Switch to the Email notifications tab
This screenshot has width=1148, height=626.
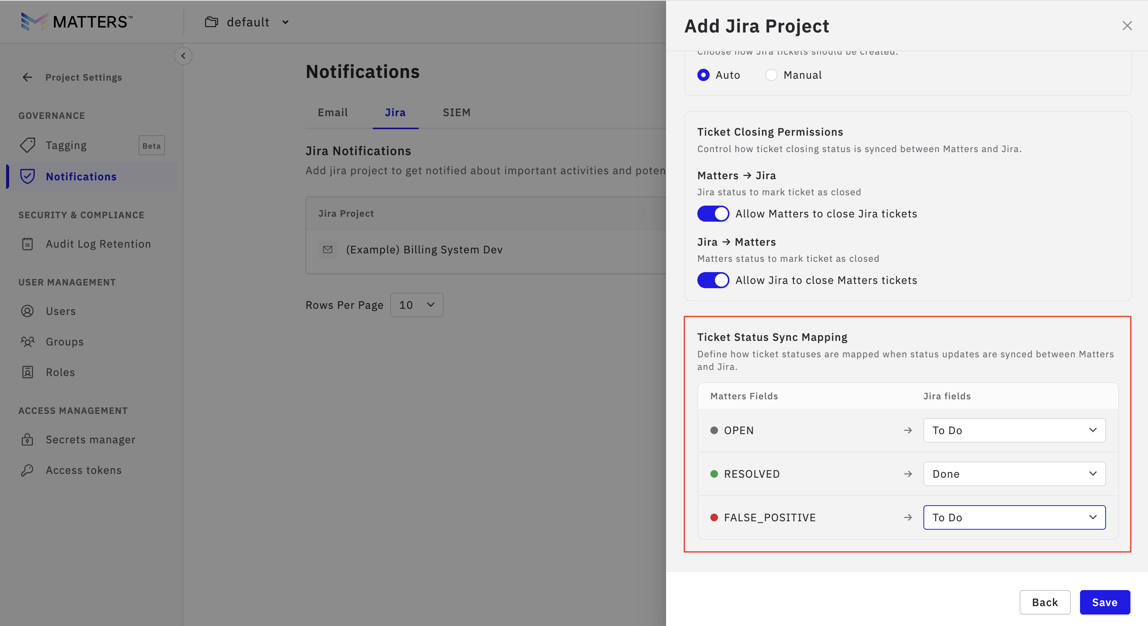pos(333,112)
